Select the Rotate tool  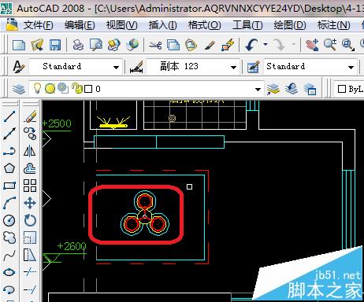pos(30,220)
